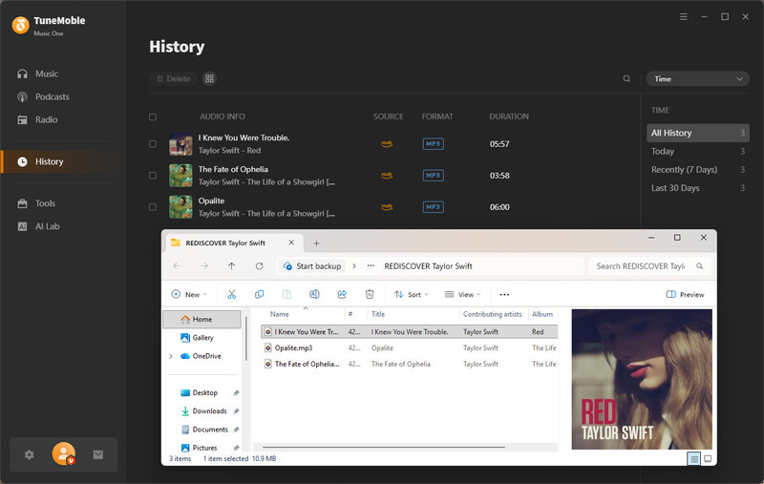Select the Today time filter

(x=698, y=152)
